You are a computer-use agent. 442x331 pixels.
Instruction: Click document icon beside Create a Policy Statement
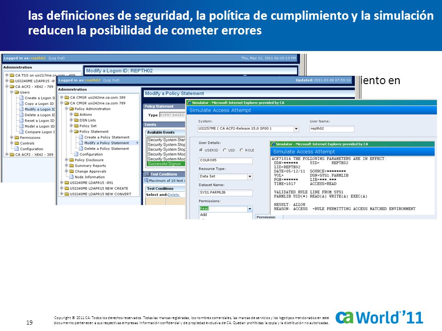click(81, 137)
